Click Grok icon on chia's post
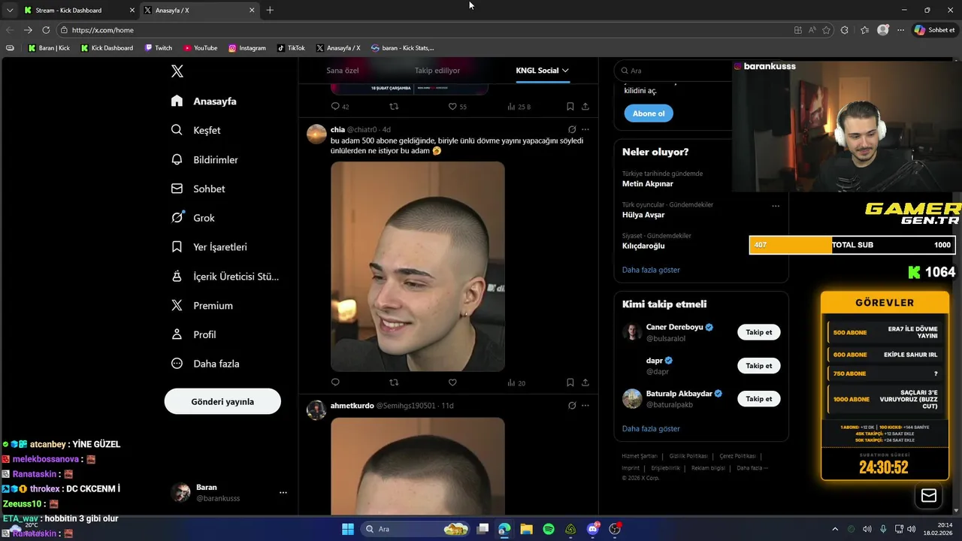This screenshot has width=962, height=541. coord(572,129)
